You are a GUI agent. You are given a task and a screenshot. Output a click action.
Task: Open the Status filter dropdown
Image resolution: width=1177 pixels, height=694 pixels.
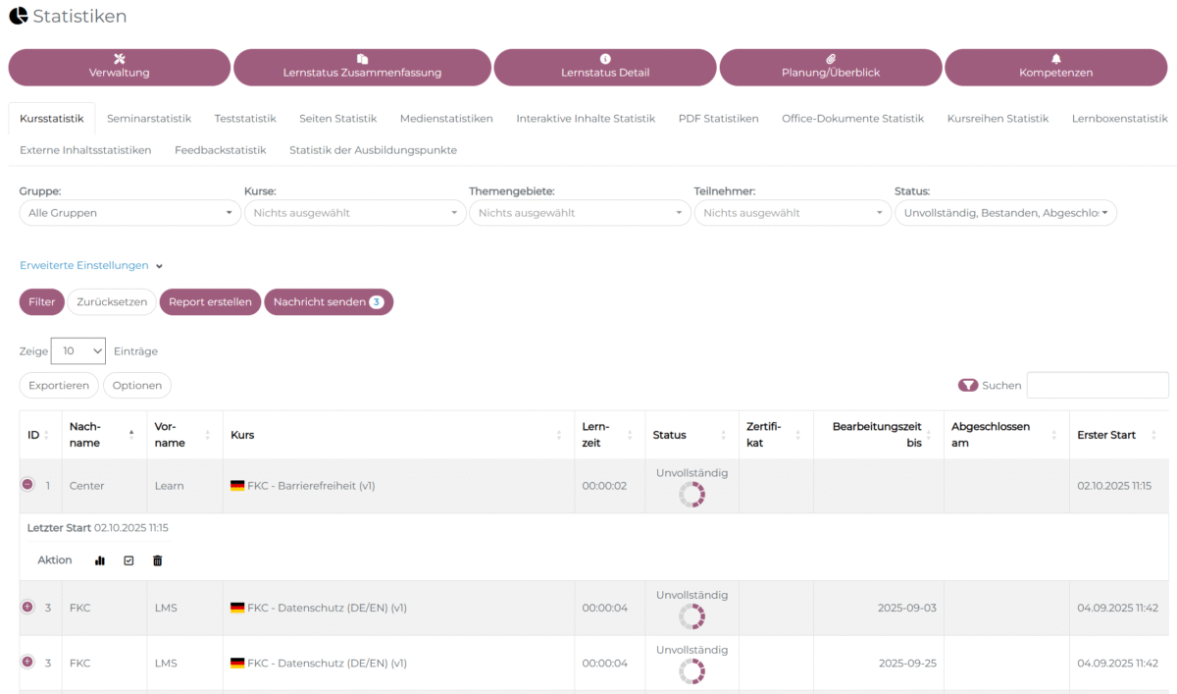coord(1004,213)
